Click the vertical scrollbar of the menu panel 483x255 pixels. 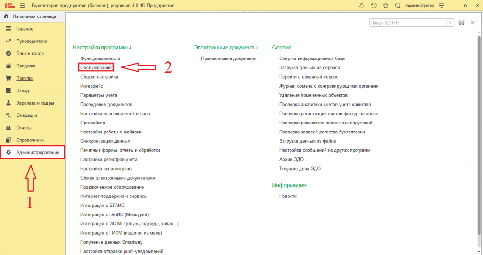479,135
